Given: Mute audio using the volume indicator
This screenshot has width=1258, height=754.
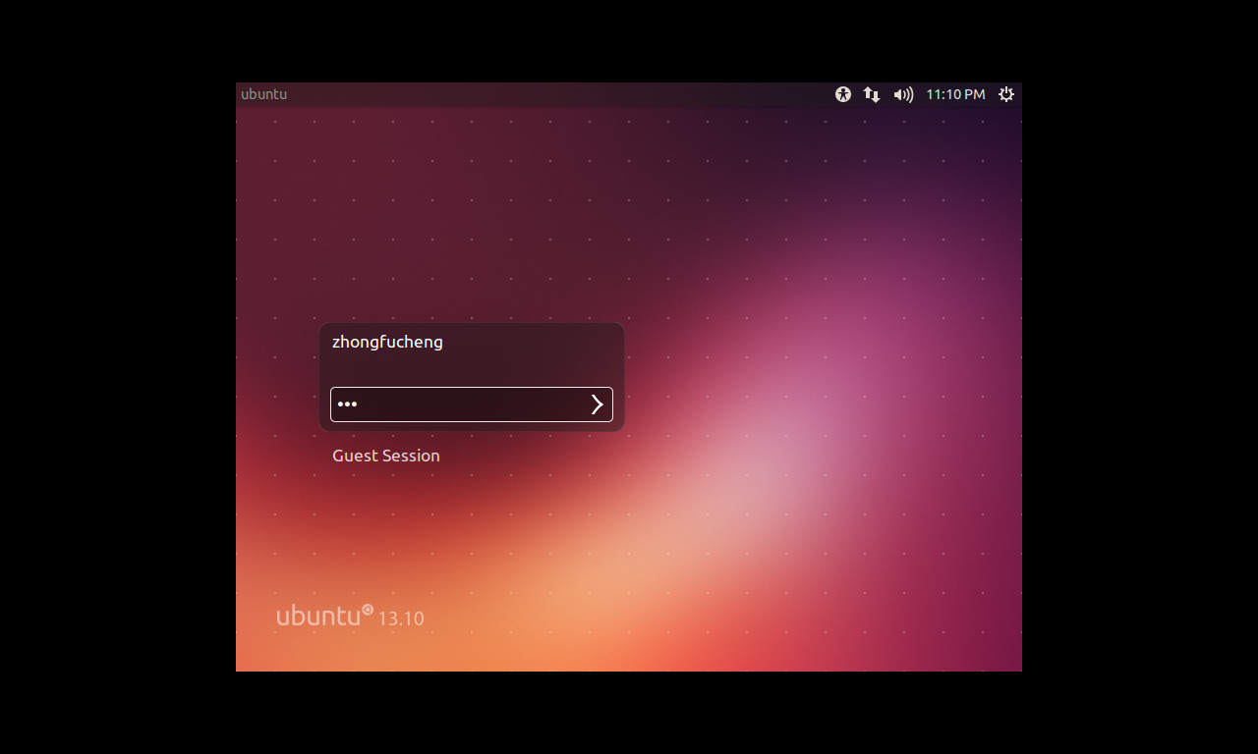Looking at the screenshot, I should pyautogui.click(x=903, y=94).
